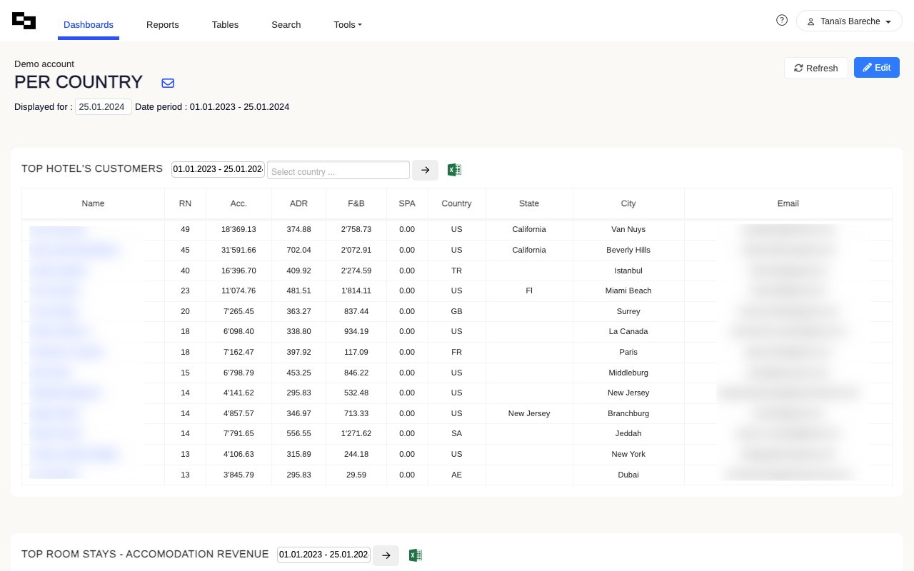914x571 pixels.
Task: Switch to the Reports tab
Action: coord(162,25)
